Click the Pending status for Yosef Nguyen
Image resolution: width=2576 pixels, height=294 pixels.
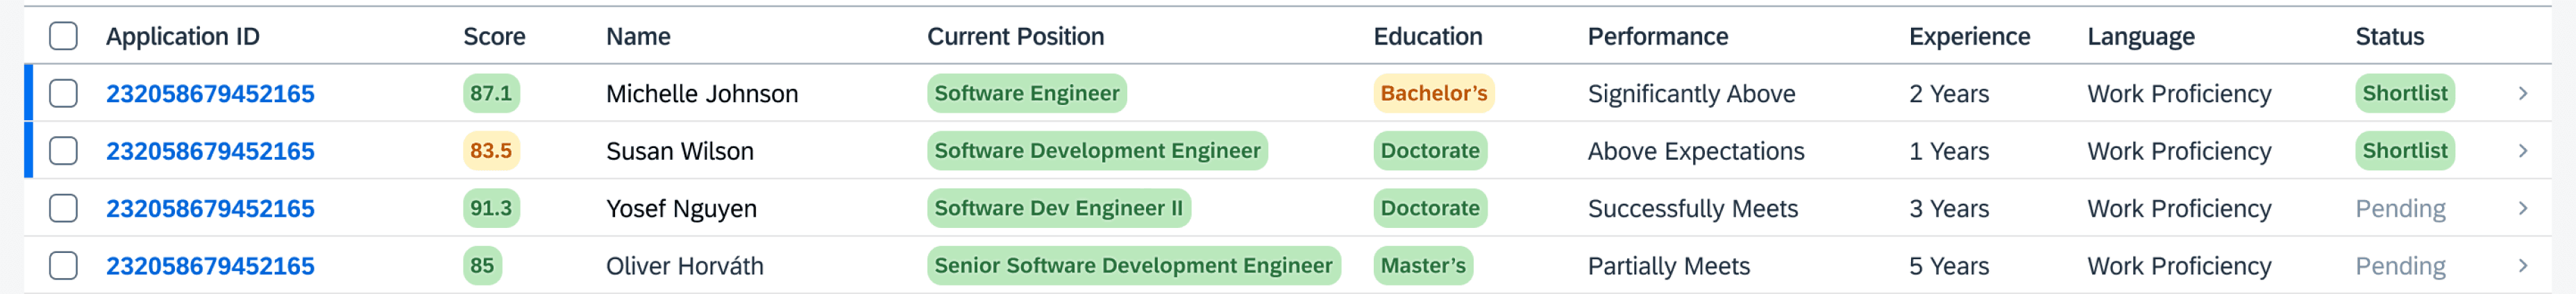[x=2400, y=209]
